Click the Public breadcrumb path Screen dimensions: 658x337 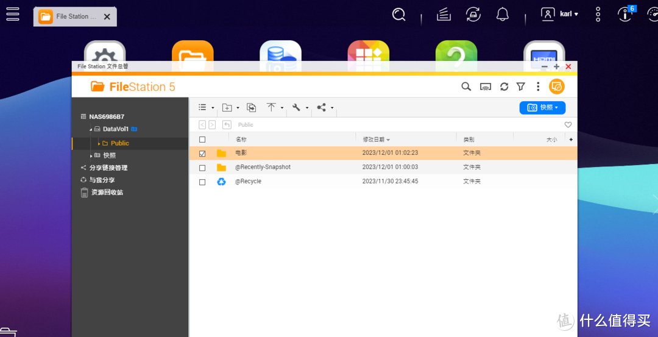[246, 125]
